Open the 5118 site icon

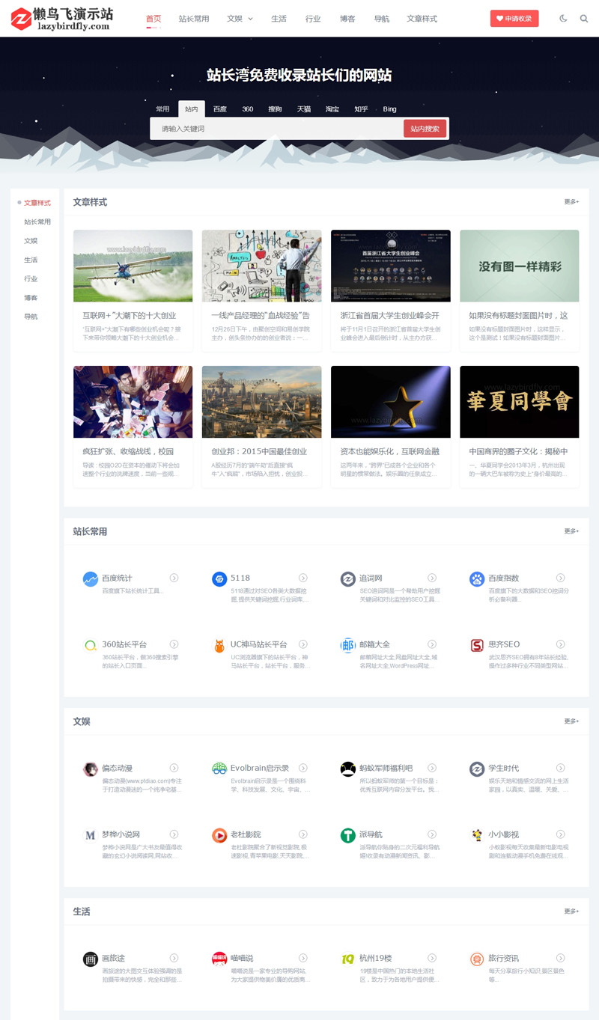[219, 579]
